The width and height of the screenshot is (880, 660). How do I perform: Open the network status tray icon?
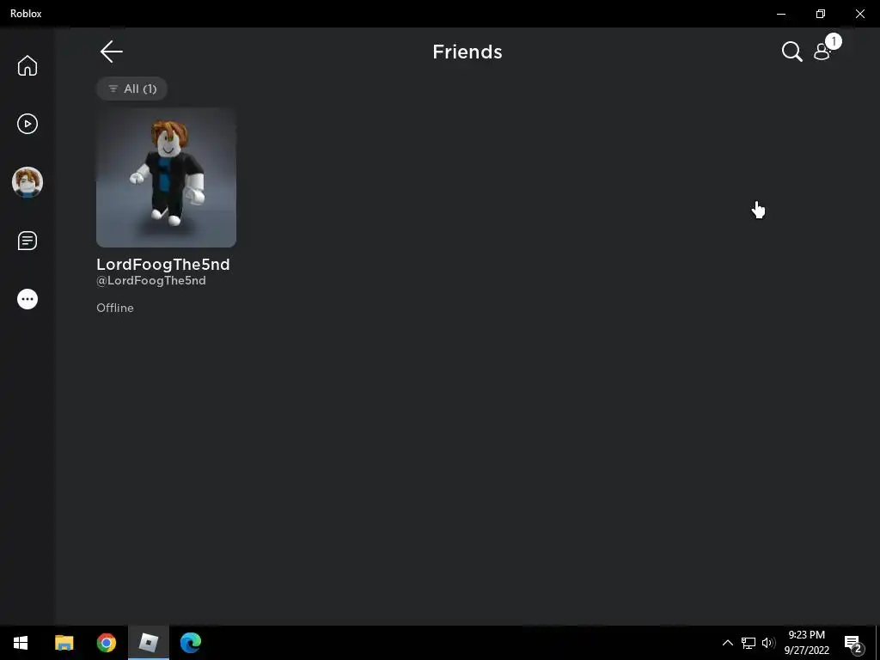tap(749, 643)
